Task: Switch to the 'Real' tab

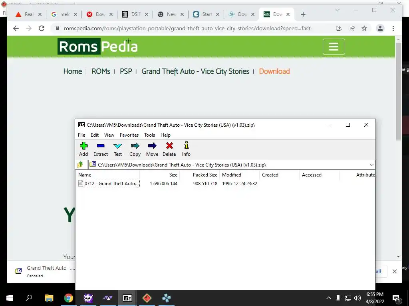Action: 28,14
